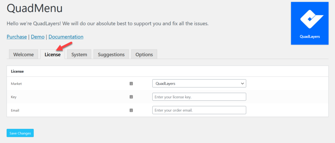Image resolution: width=335 pixels, height=143 pixels.
Task: Click the info icon beside Market
Action: (131, 84)
